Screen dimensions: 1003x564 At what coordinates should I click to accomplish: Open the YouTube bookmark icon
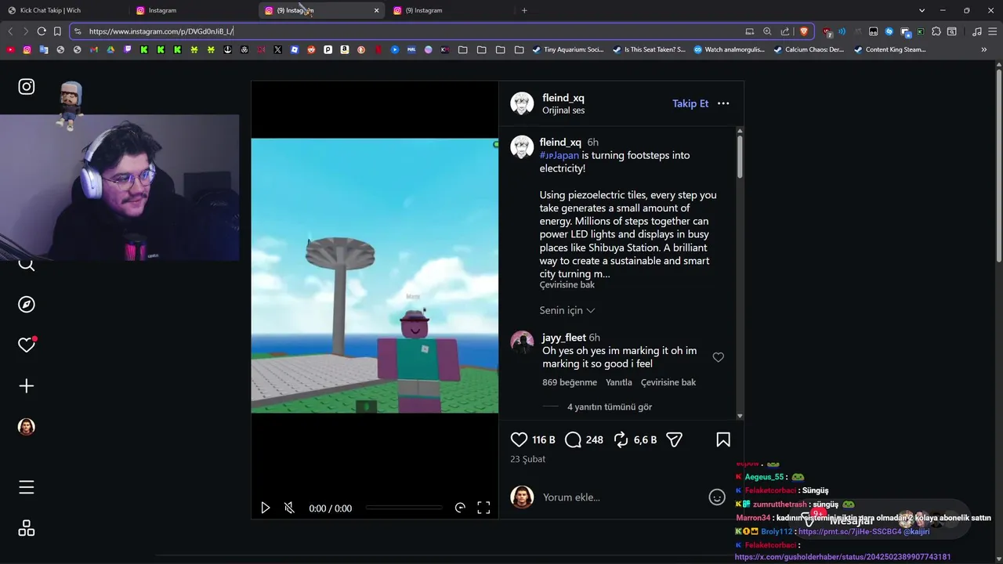[10, 49]
